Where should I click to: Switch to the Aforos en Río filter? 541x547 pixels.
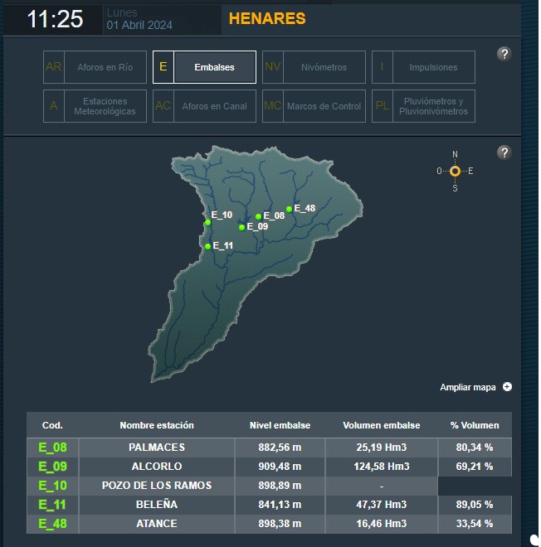(x=95, y=67)
